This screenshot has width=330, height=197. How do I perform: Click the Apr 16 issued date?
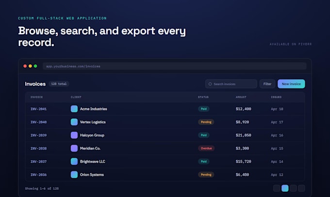point(277,136)
